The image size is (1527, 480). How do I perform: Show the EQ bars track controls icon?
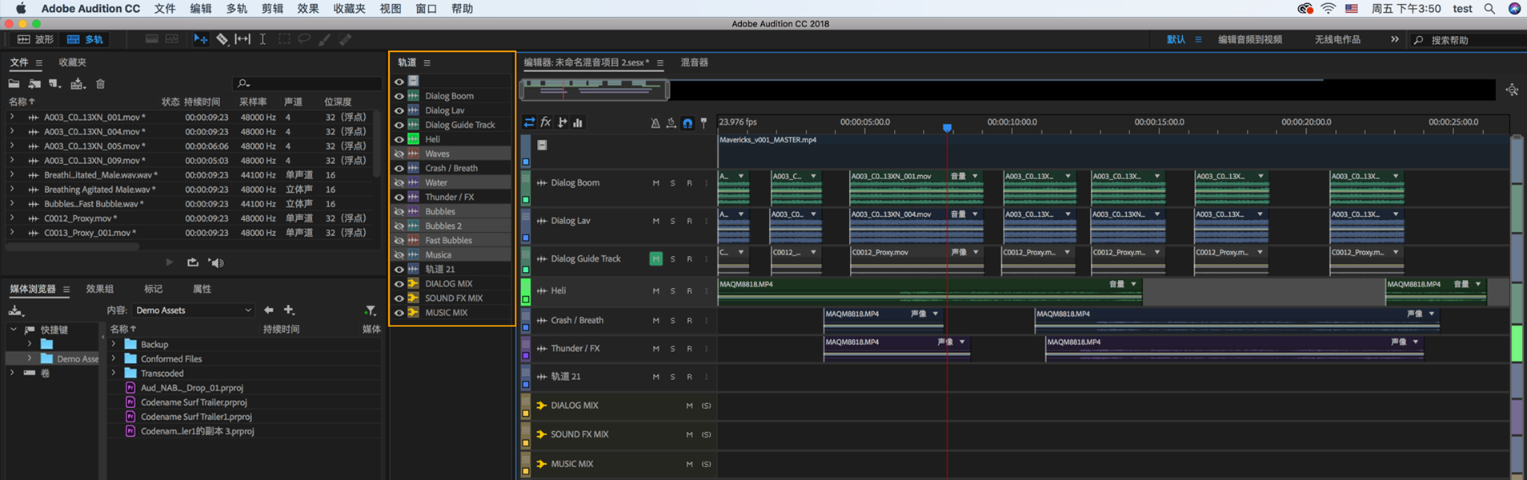[x=578, y=122]
